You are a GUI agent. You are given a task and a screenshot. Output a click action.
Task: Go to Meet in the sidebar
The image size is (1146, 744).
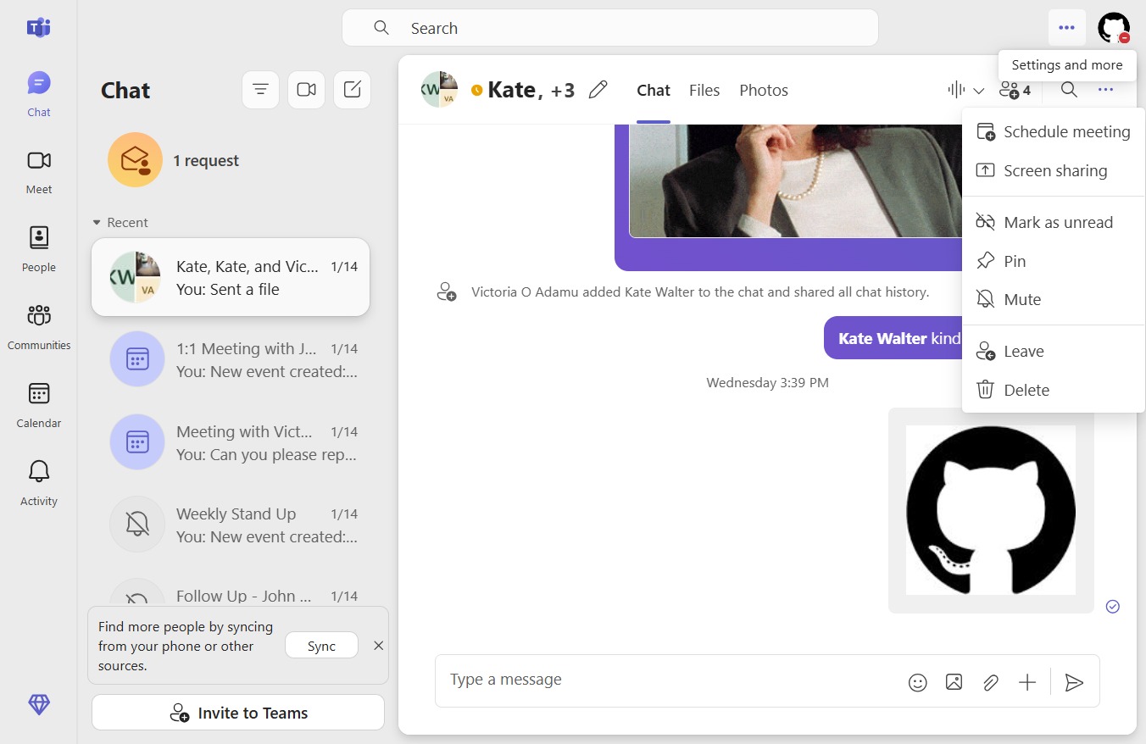(39, 171)
